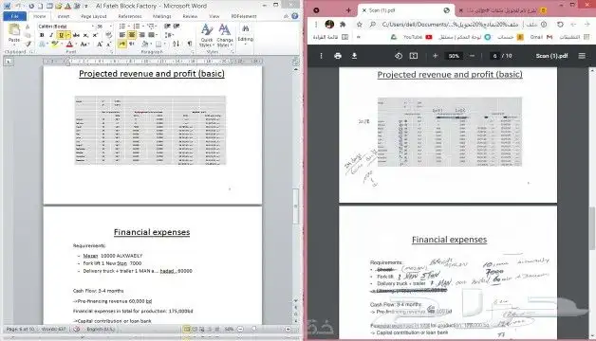Click Chrome profile avatar
596x341 pixels.
[x=329, y=25]
